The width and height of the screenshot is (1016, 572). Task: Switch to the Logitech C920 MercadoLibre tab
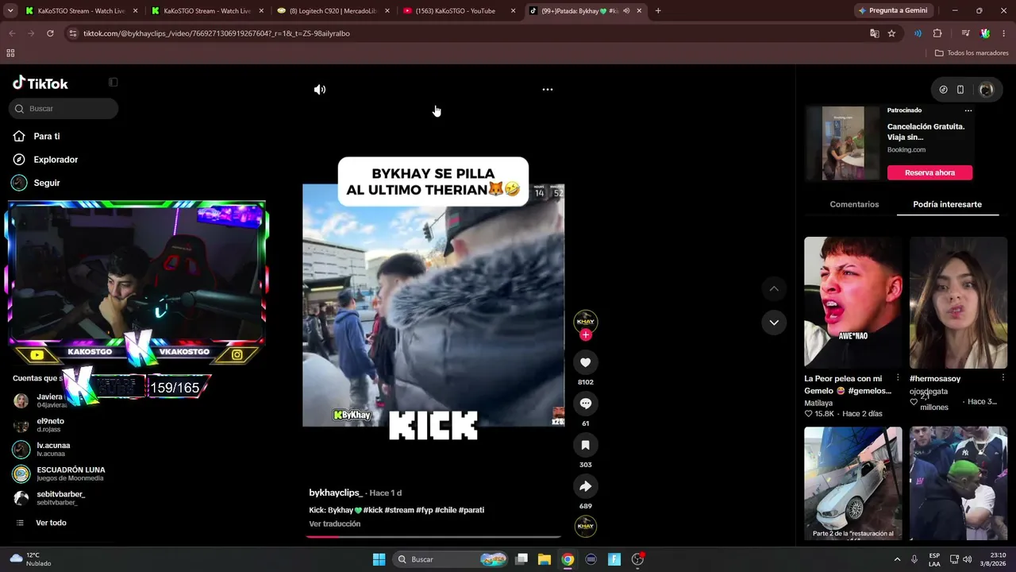(x=333, y=11)
